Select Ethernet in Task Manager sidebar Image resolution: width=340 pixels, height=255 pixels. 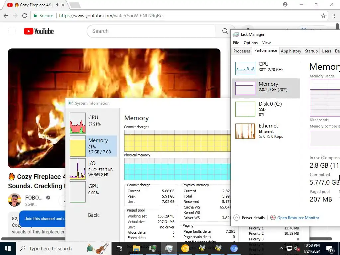click(x=266, y=131)
